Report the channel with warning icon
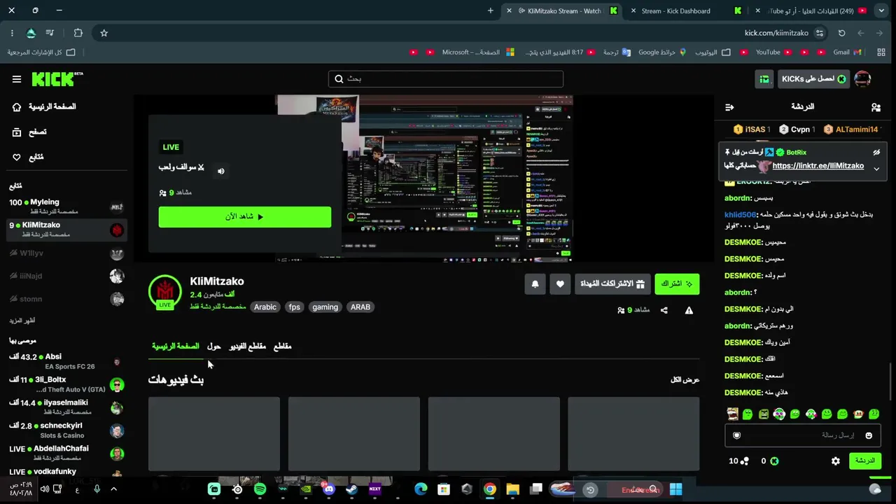Screen dimensions: 896x504 (689, 310)
